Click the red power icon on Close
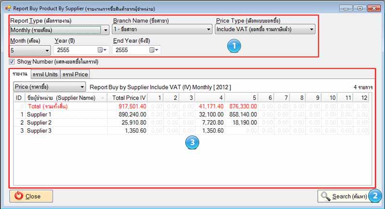The image size is (385, 209). click(19, 196)
